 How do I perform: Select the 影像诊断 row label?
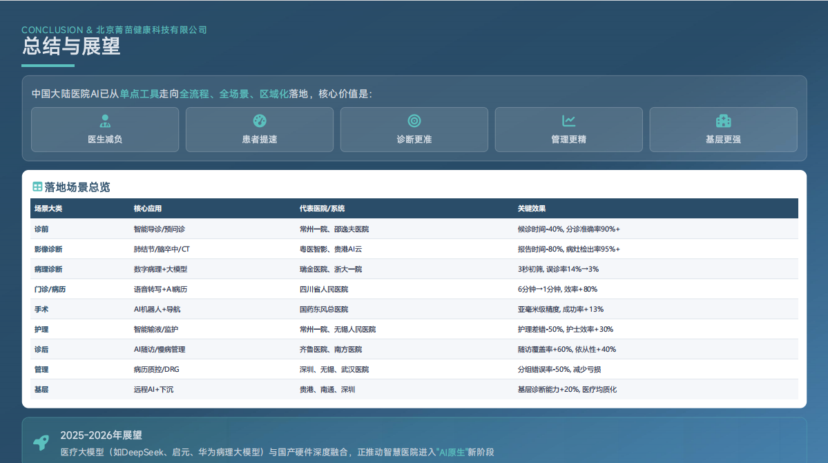tap(48, 249)
